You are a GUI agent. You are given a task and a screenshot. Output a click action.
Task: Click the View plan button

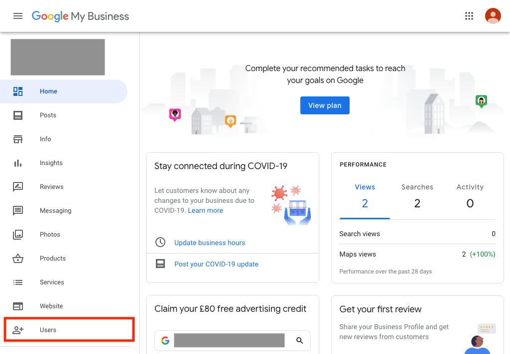(325, 105)
